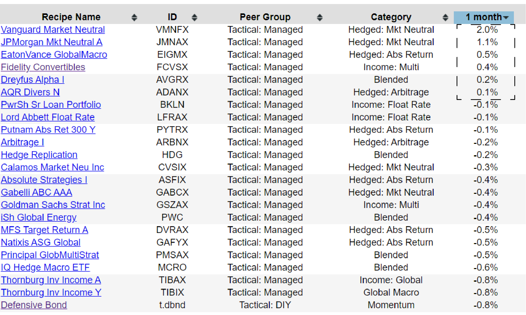Screen dimensions: 526x315
Task: Open IQ Hedge Macro ETF recipe
Action: 45,268
